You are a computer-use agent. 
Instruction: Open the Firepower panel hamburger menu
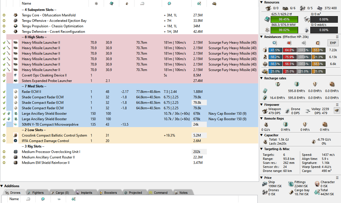click(337, 105)
